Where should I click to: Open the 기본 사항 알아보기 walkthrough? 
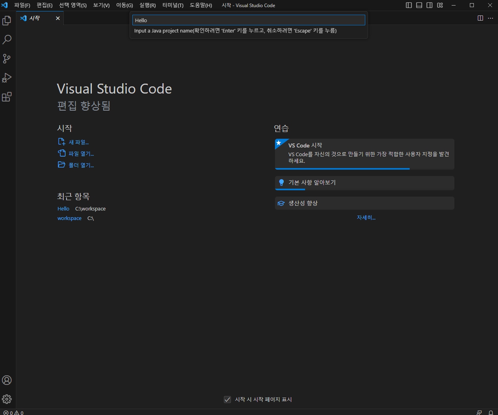(x=364, y=183)
